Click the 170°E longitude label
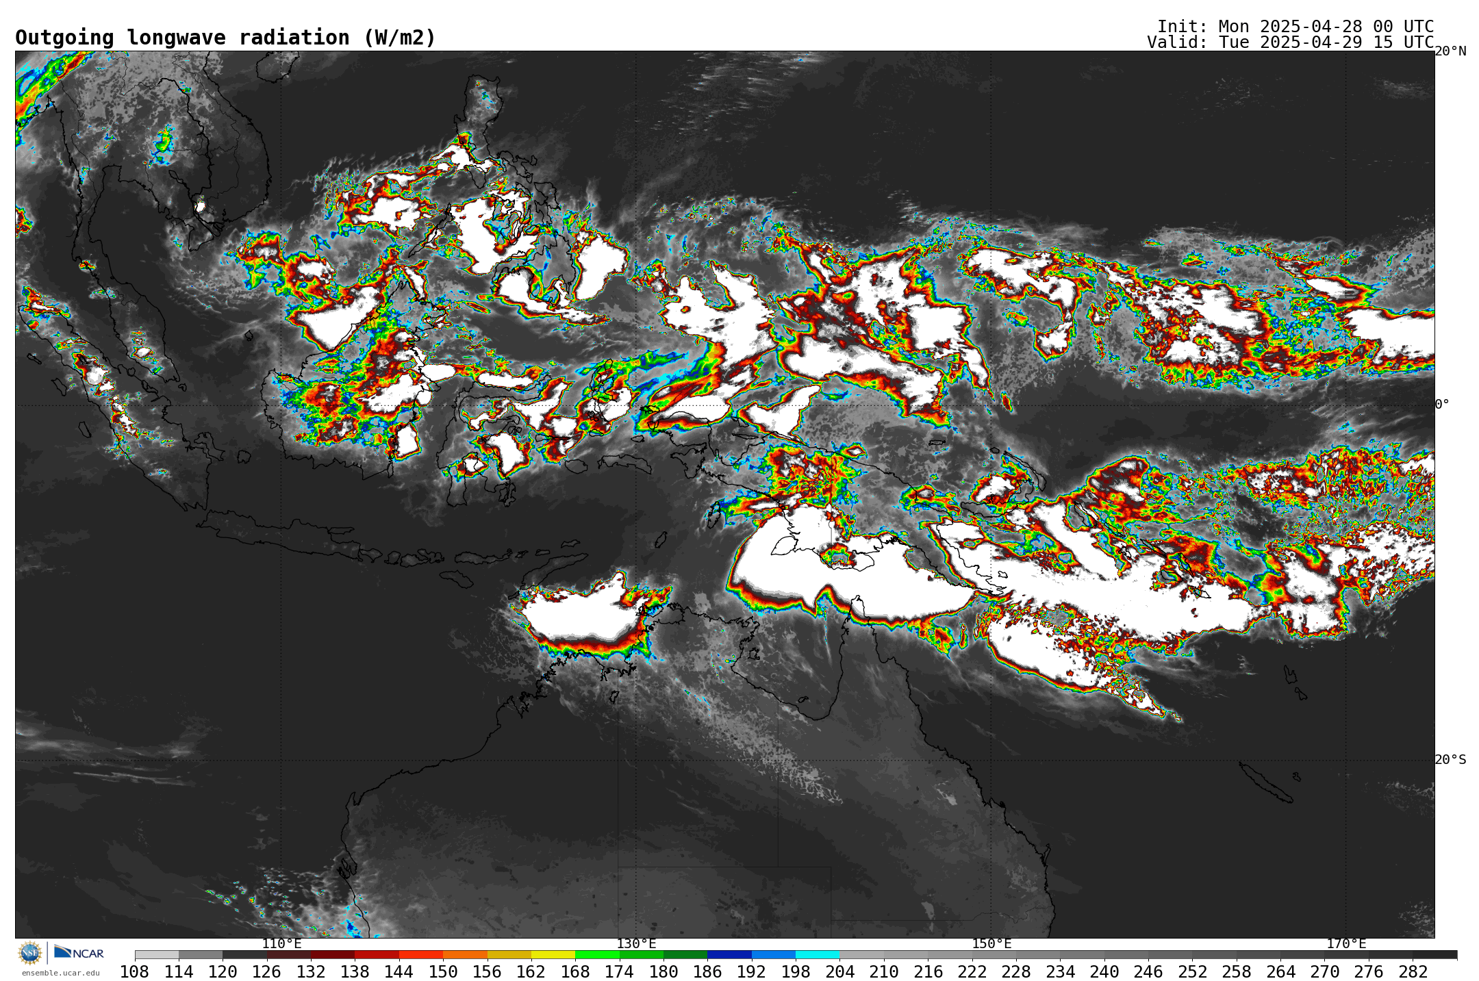 click(x=1346, y=943)
